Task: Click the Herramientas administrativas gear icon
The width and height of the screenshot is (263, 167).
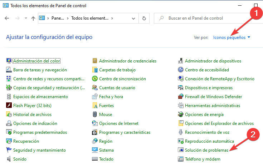Action: (181, 105)
